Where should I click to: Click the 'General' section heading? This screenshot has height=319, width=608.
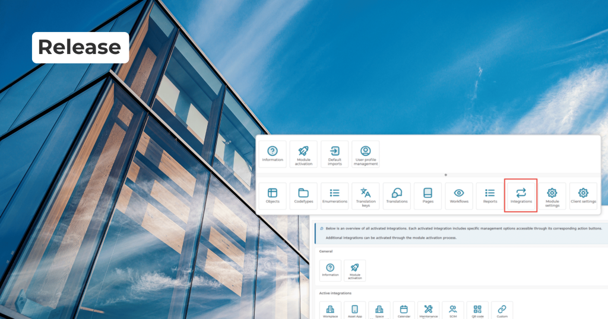click(x=326, y=251)
